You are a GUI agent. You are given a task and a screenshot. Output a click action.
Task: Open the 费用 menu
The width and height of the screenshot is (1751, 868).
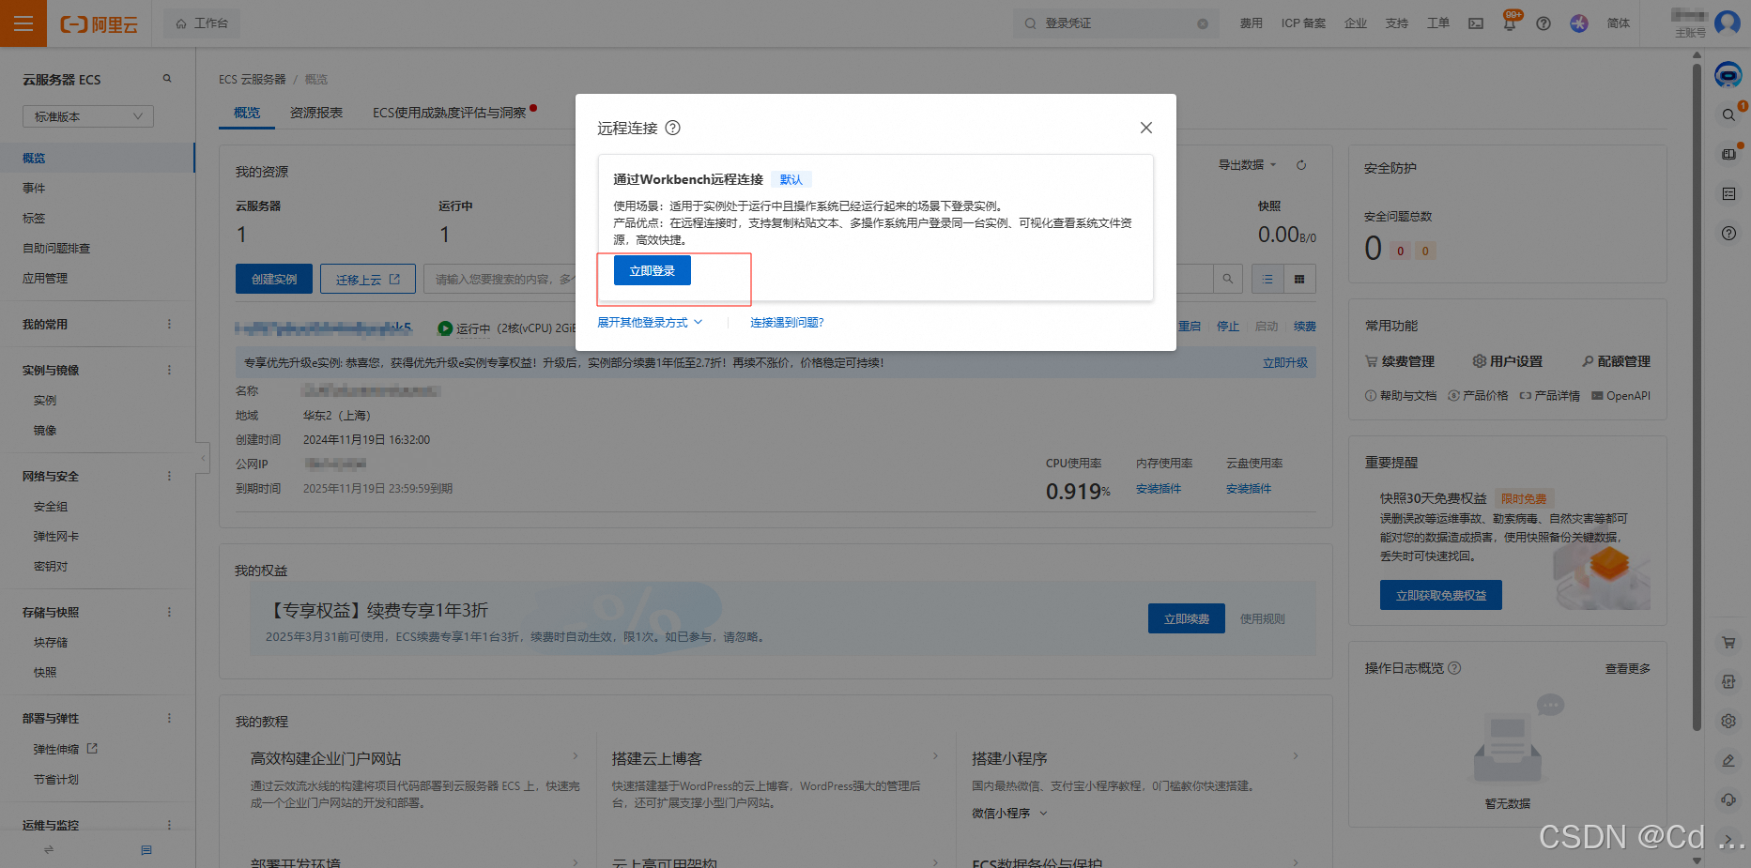1251,23
